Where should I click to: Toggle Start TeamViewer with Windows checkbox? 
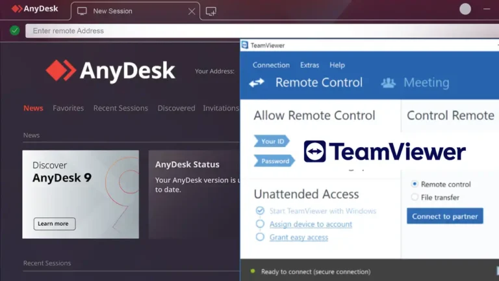(x=260, y=211)
